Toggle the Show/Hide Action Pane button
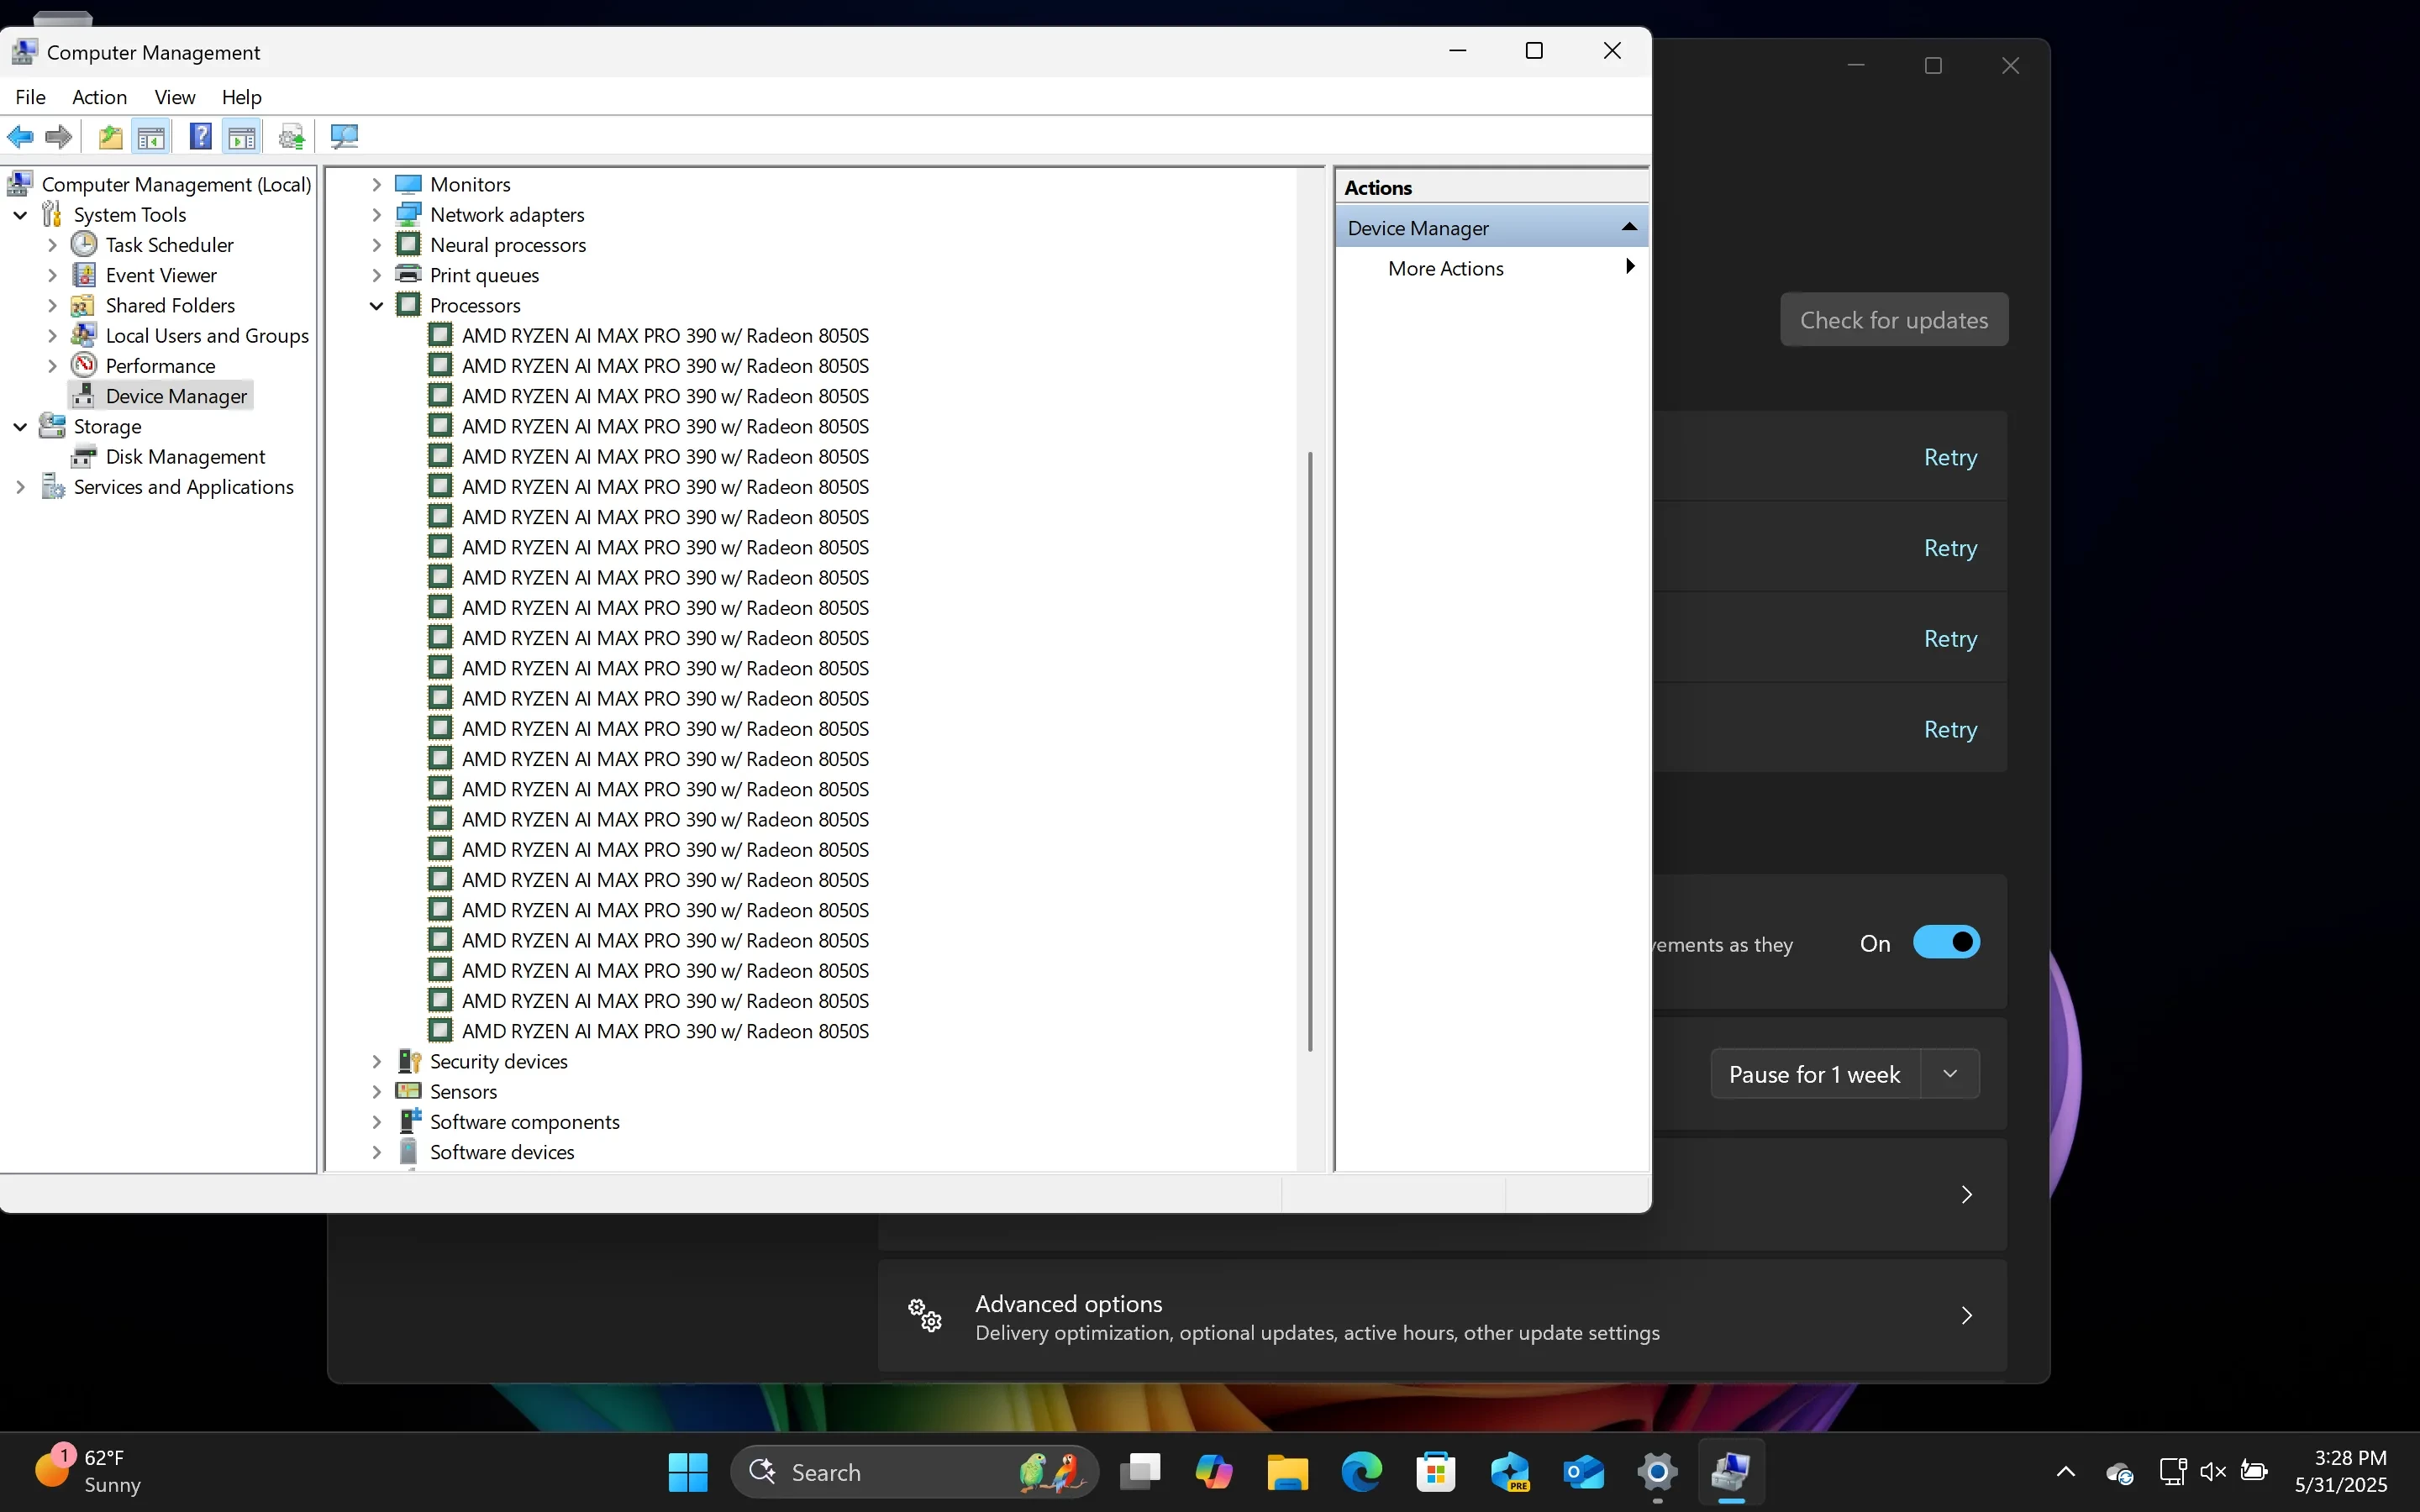 pyautogui.click(x=242, y=137)
